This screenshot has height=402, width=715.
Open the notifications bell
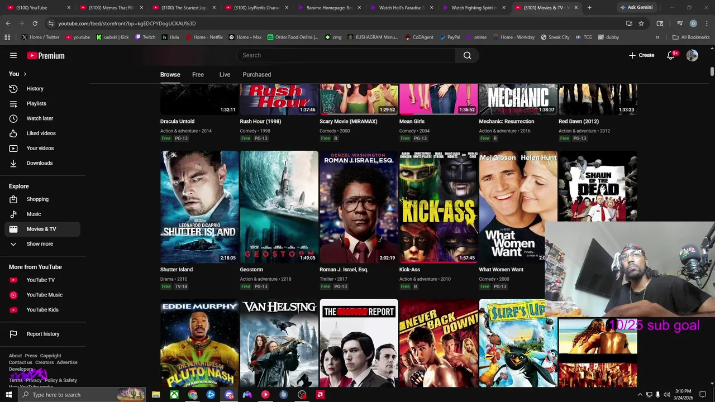pos(671,55)
